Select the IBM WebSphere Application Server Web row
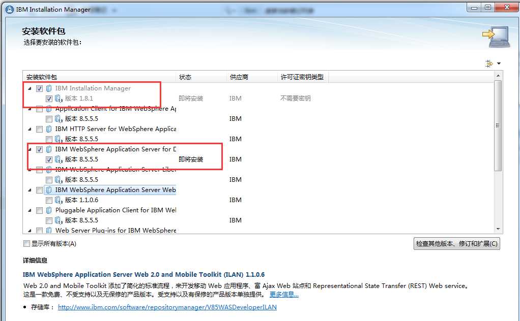The width and height of the screenshot is (520, 321). 115,190
